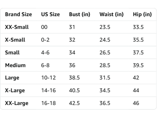Select the XX-Large row label
This screenshot has width=157, height=118.
[x=17, y=103]
